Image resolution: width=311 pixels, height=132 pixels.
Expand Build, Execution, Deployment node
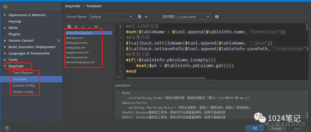(5, 47)
